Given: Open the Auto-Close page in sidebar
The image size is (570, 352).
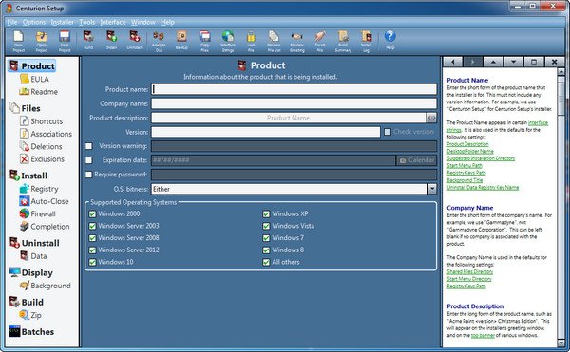Looking at the screenshot, I should point(44,201).
